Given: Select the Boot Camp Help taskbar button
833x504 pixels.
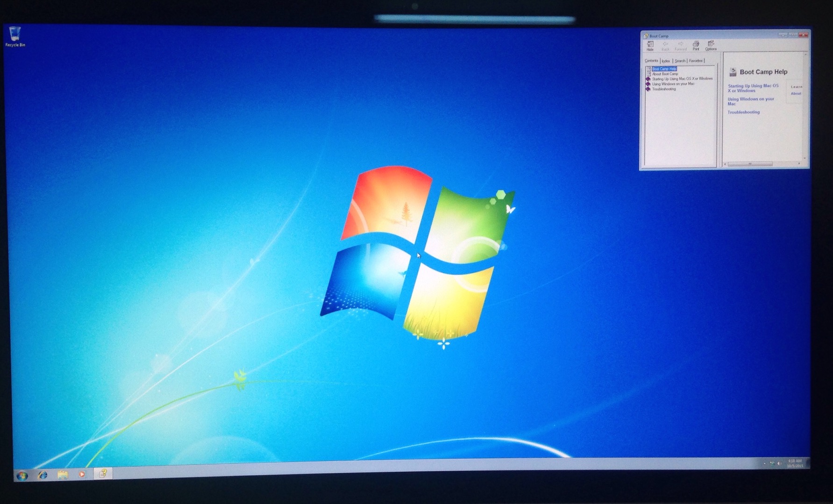Looking at the screenshot, I should pos(103,474).
